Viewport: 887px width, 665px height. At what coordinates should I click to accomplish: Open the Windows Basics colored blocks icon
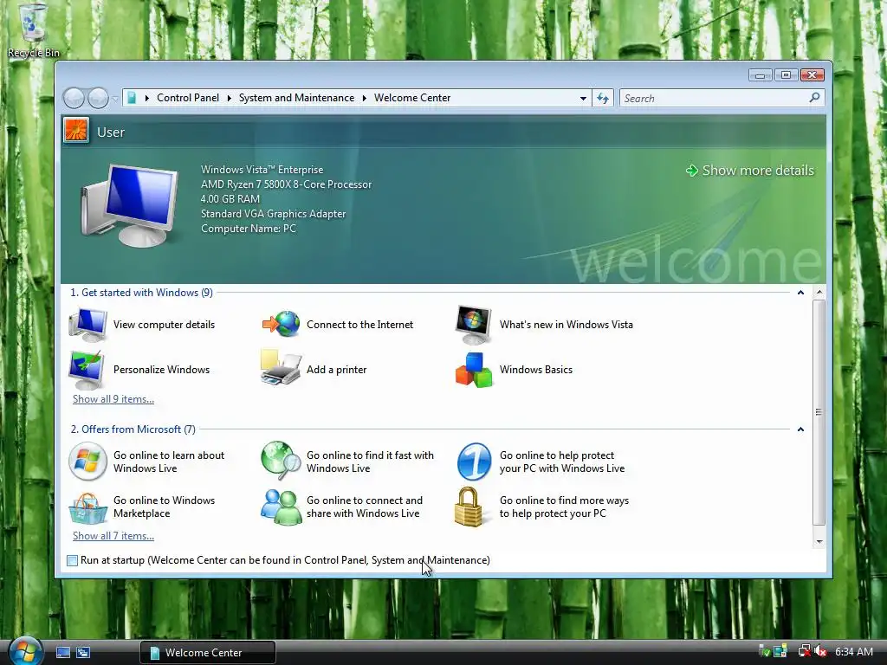(474, 370)
